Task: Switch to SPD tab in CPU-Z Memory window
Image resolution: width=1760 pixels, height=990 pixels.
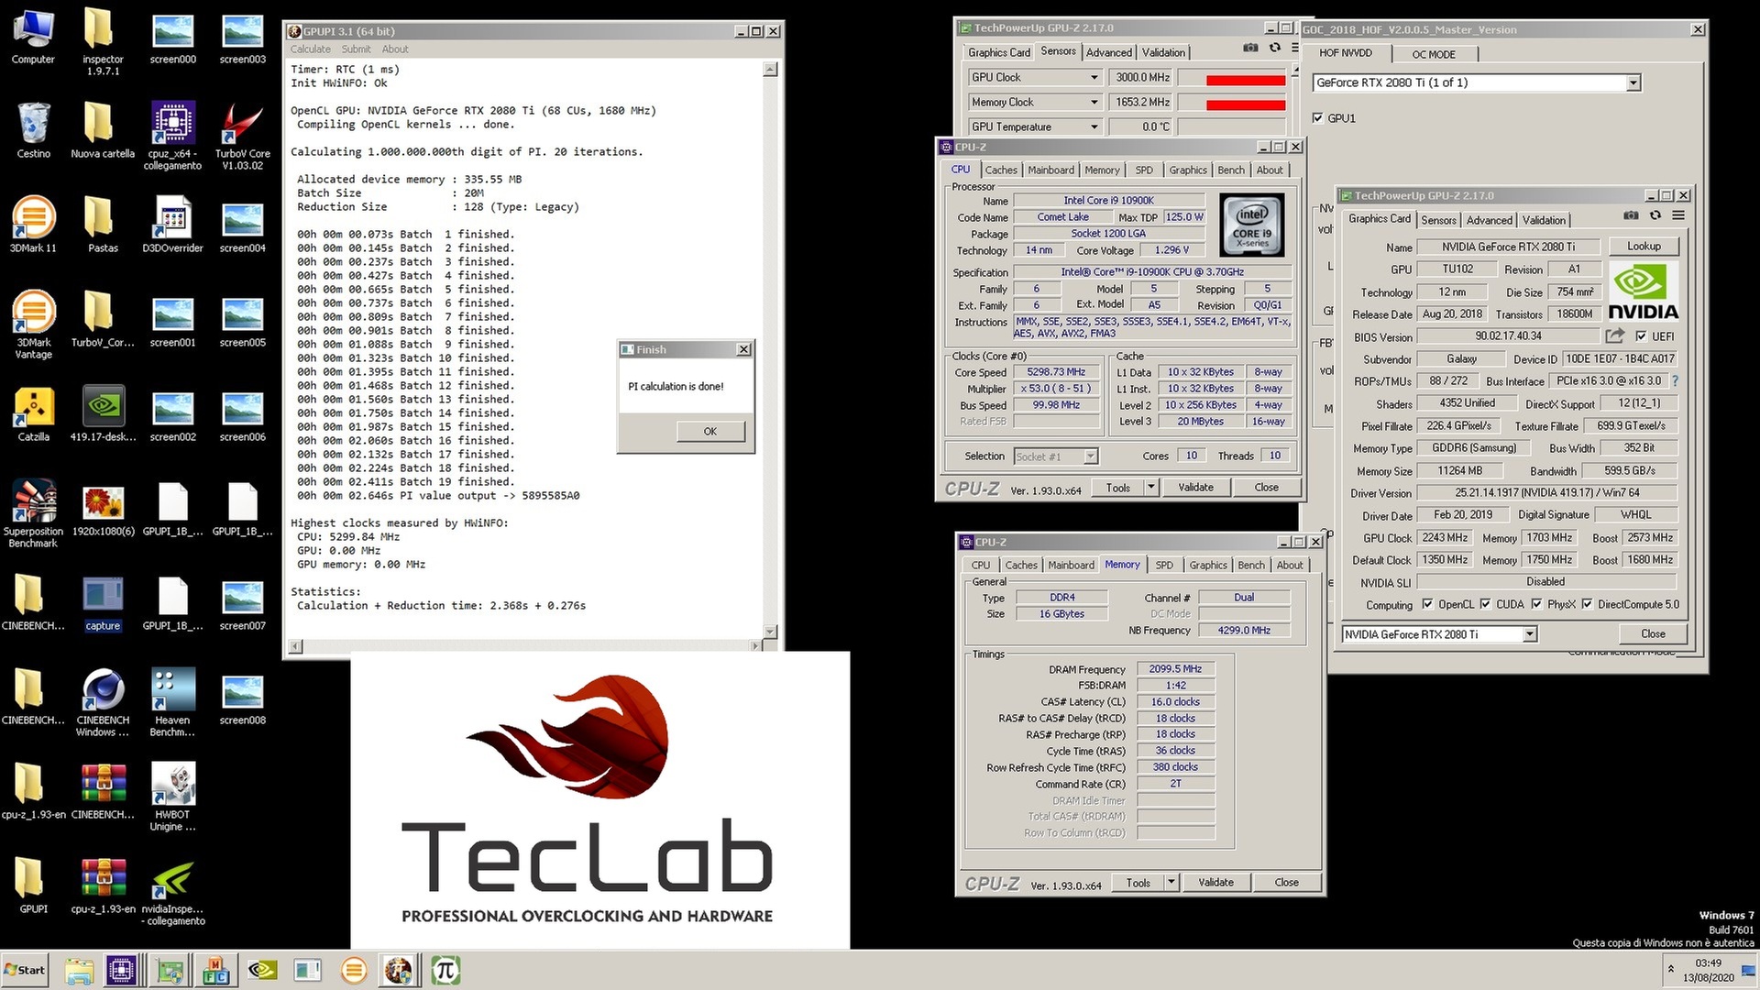Action: pos(1164,566)
